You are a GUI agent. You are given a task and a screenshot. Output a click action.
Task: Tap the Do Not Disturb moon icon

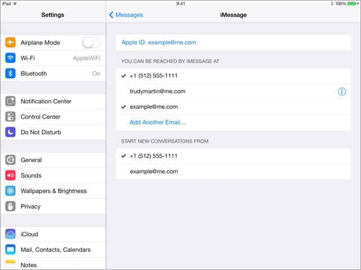point(10,132)
